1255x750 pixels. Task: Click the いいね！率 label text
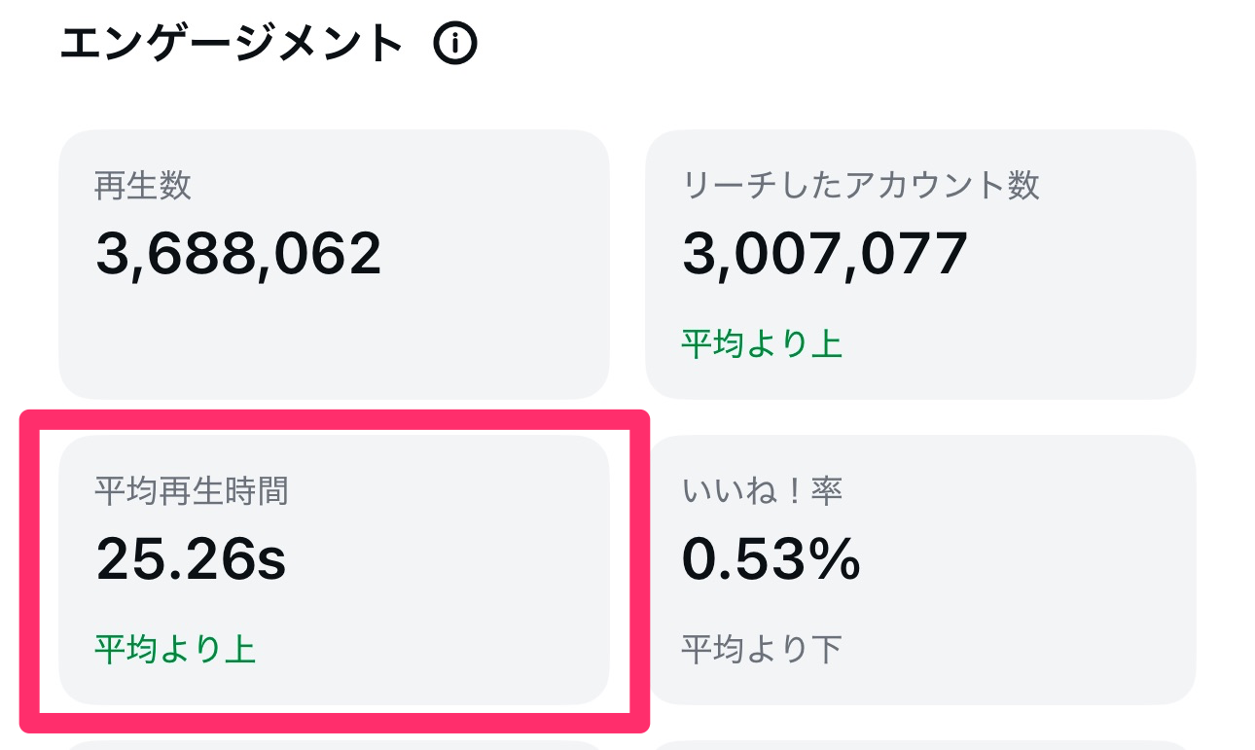tap(761, 491)
